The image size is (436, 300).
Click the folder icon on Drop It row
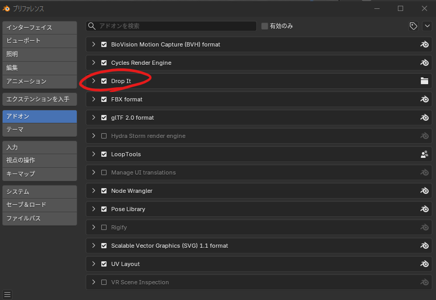[x=424, y=81]
